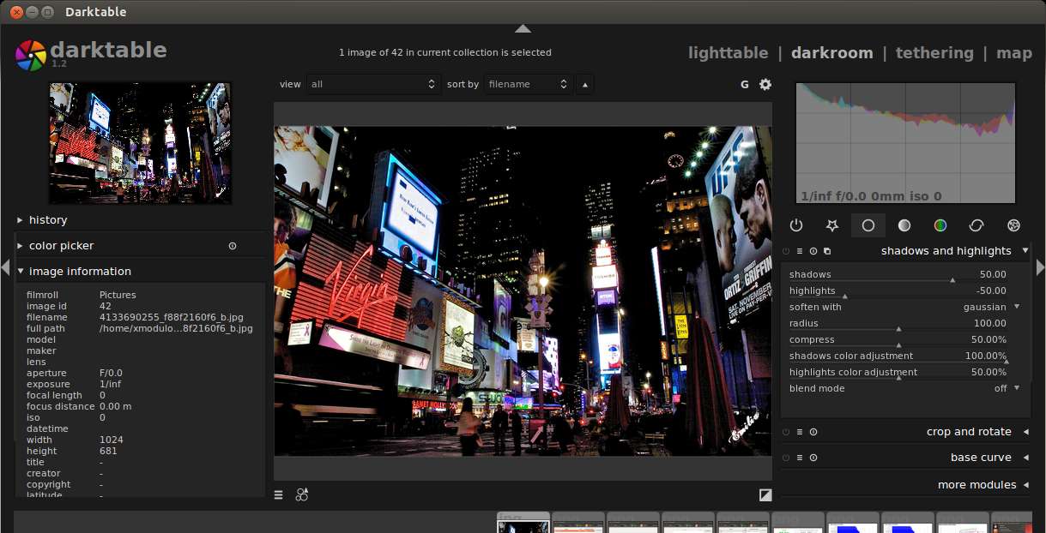Toggle crop and rotate module on/off
This screenshot has width=1046, height=533.
point(785,432)
